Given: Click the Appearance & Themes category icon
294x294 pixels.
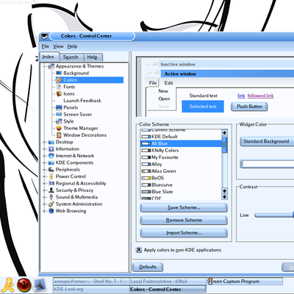Looking at the screenshot, I should [x=51, y=66].
